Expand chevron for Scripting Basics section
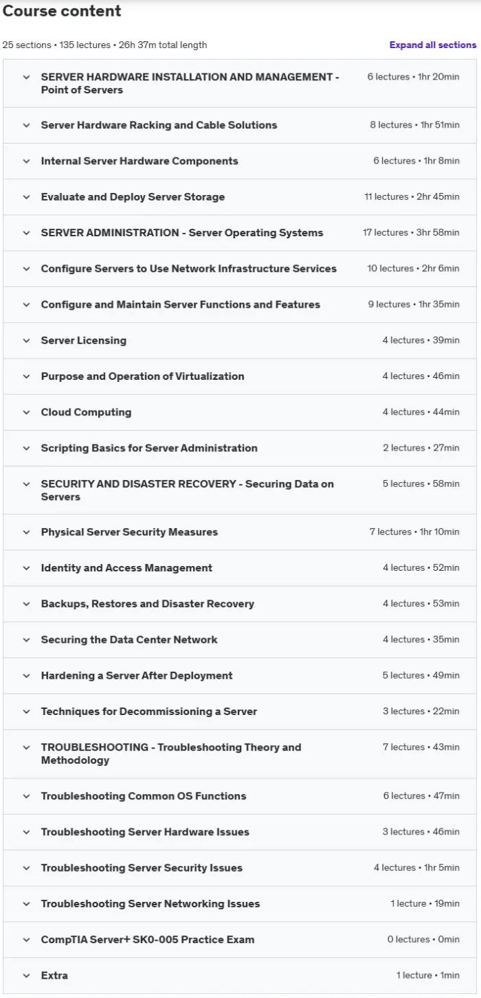Image resolution: width=481 pixels, height=998 pixels. pos(27,449)
